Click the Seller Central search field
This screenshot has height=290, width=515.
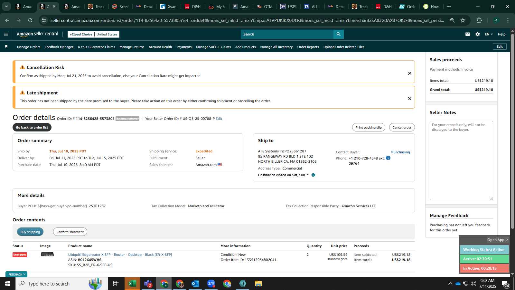tap(287, 34)
